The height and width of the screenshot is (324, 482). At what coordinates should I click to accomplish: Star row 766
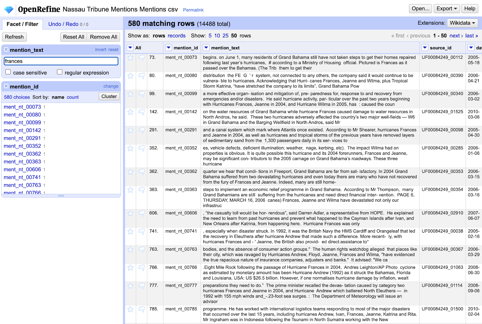tap(130, 268)
